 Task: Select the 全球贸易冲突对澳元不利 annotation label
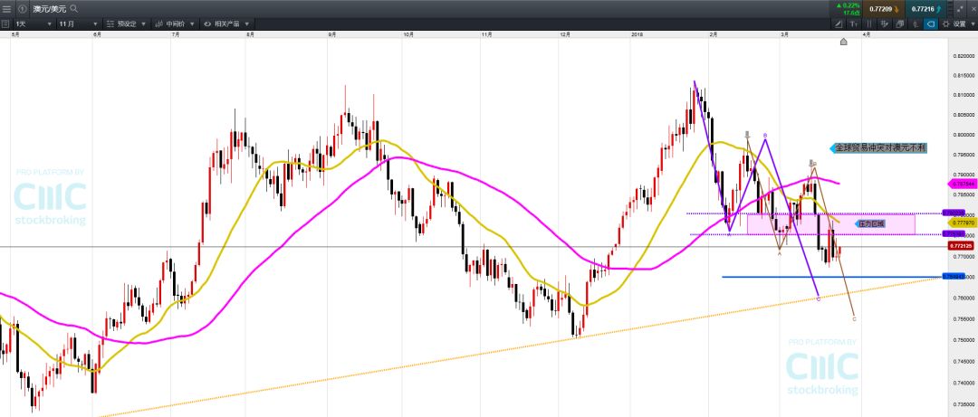point(878,147)
